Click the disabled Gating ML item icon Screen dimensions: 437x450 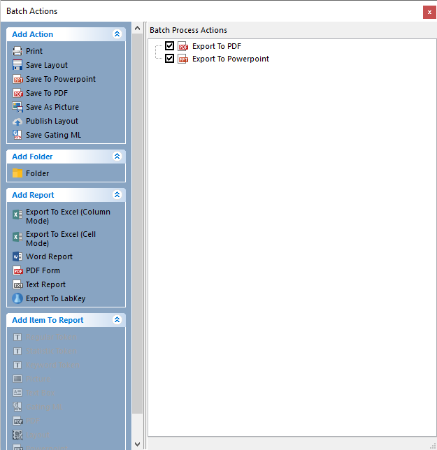point(17,407)
